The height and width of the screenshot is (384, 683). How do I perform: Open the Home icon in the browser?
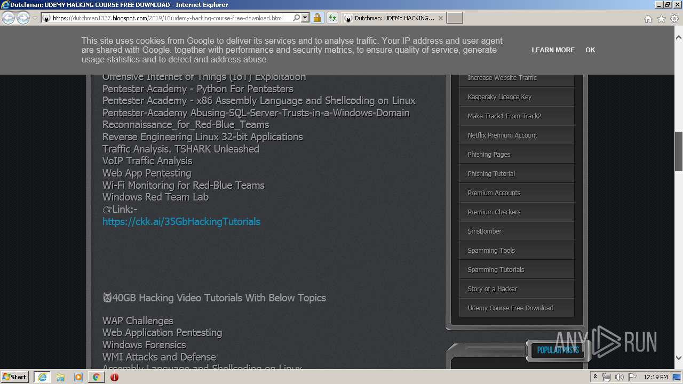point(648,19)
